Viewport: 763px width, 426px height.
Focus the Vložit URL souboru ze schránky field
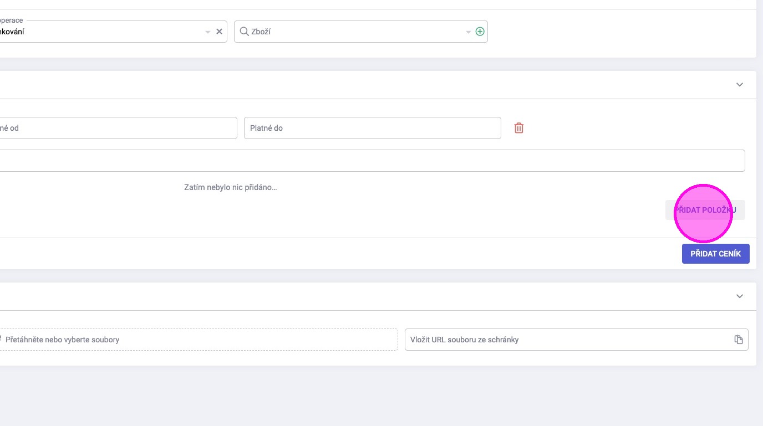[x=568, y=340]
